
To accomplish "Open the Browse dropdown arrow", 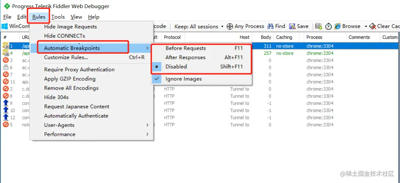I will pyautogui.click(x=366, y=27).
